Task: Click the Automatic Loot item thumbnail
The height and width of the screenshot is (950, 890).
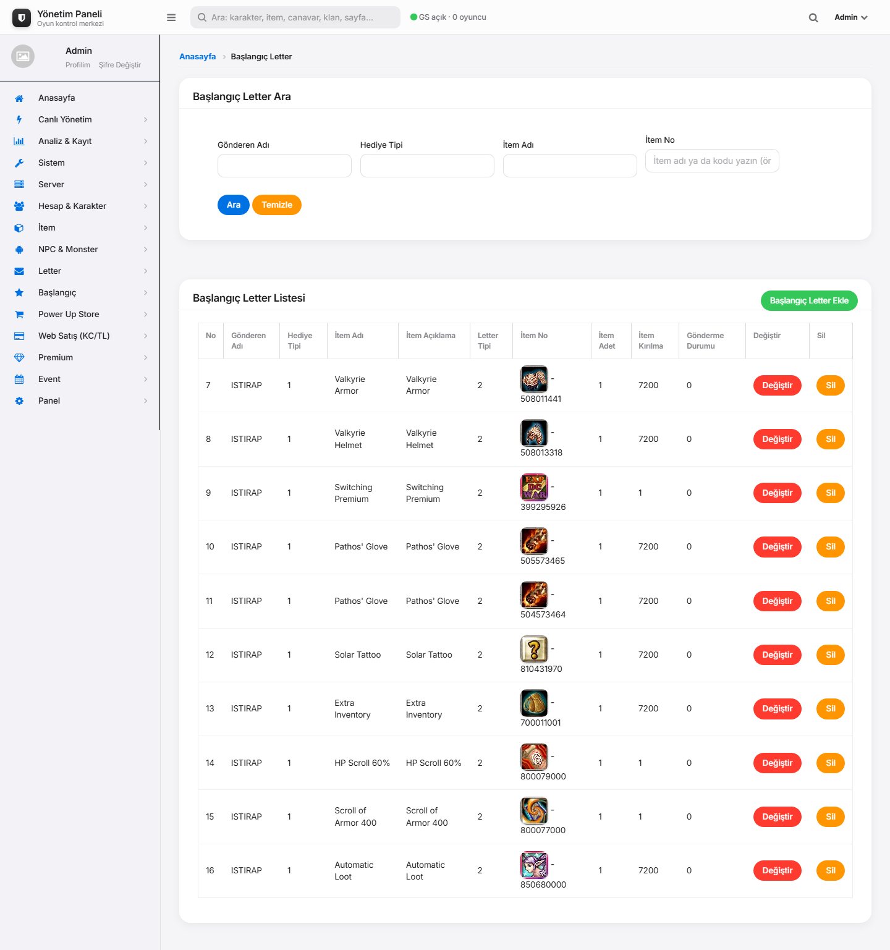Action: pos(534,865)
